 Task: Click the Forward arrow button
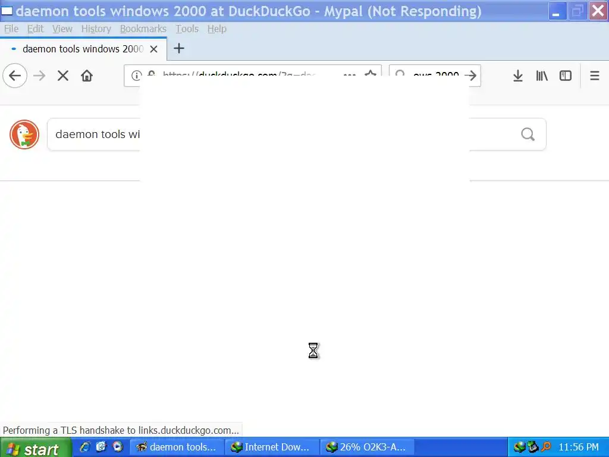coord(39,76)
